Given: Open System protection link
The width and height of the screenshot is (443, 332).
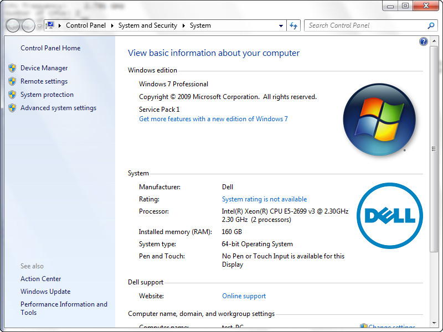Looking at the screenshot, I should coord(47,95).
